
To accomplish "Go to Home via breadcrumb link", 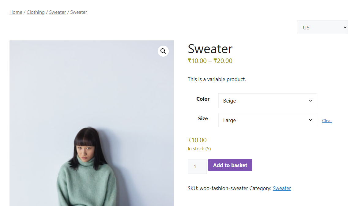I will pos(16,12).
